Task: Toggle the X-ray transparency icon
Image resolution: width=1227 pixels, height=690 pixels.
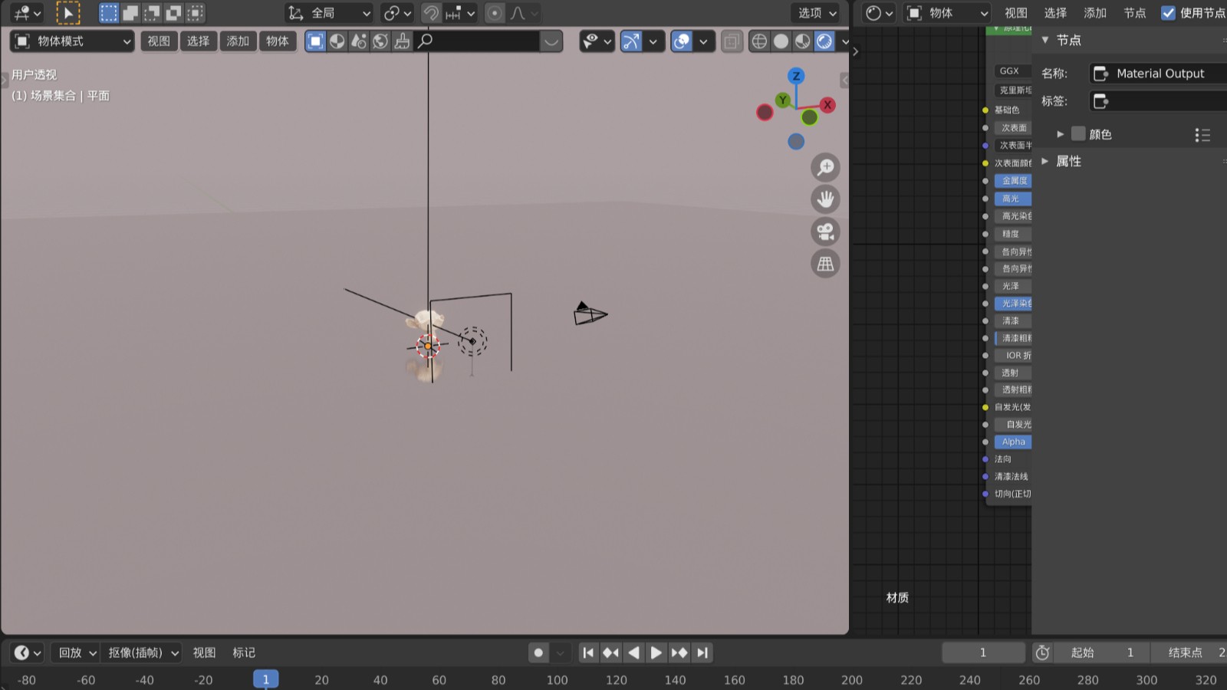Action: [x=732, y=41]
